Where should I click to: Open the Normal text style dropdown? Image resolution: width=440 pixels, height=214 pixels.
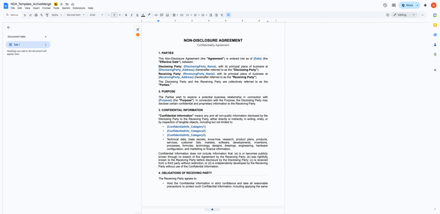point(76,15)
